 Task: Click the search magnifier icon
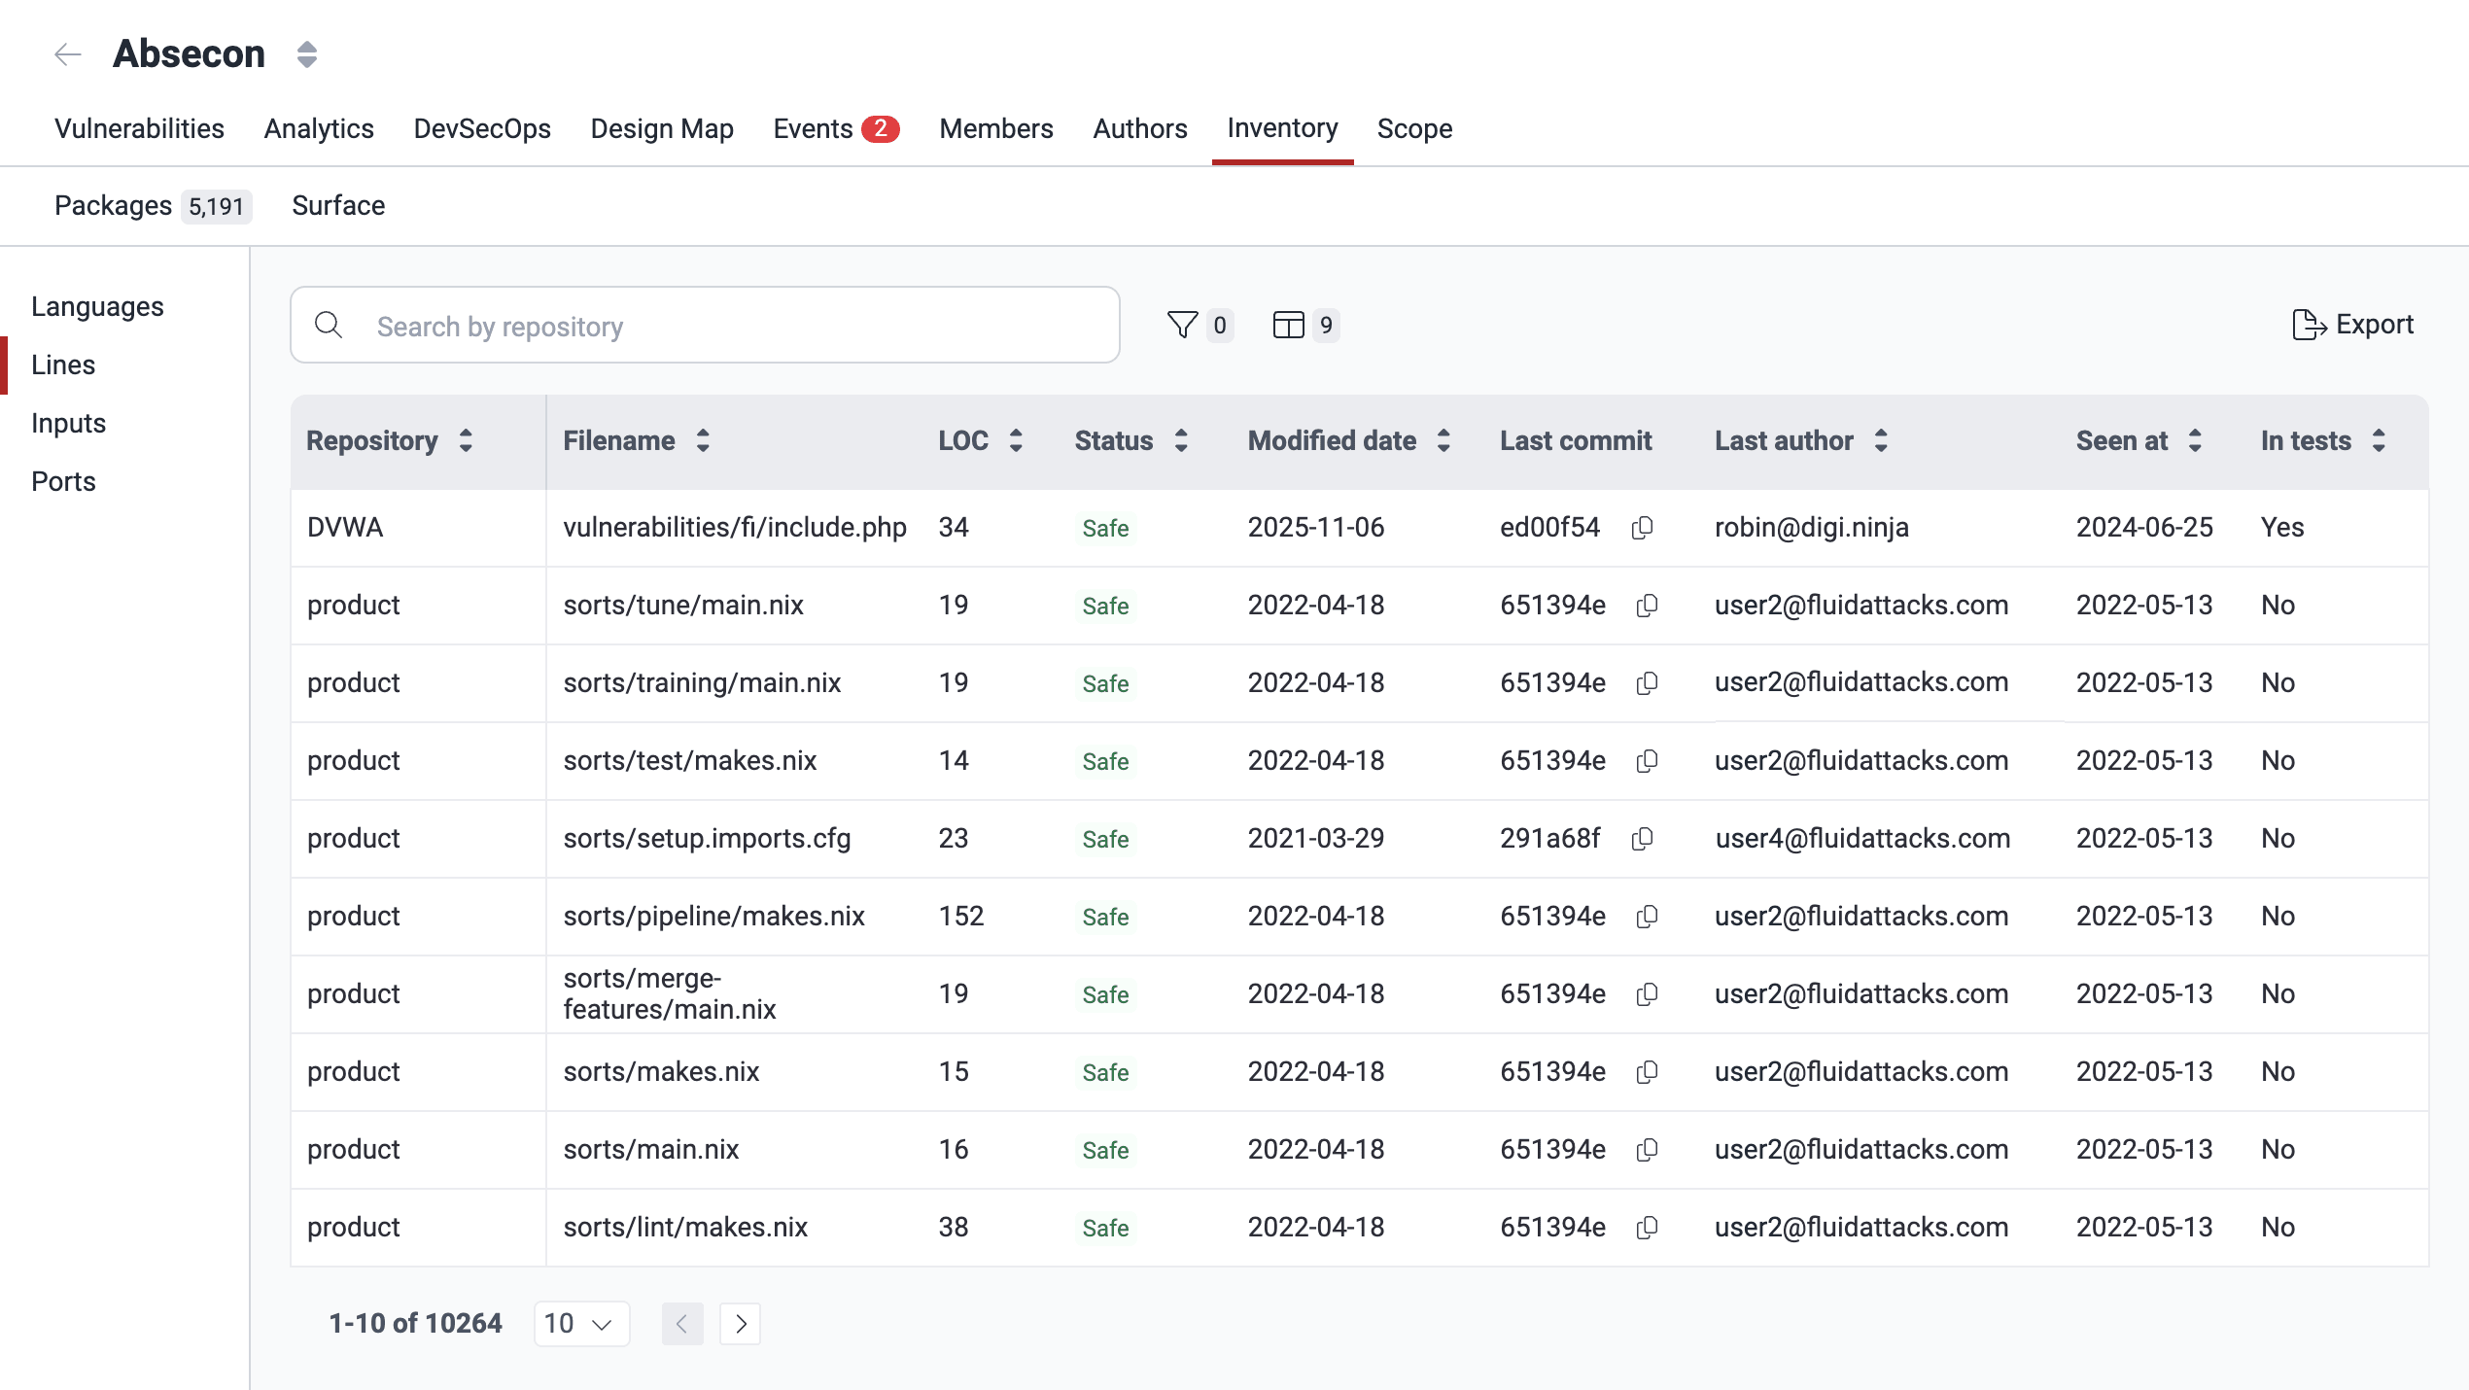pyautogui.click(x=329, y=325)
